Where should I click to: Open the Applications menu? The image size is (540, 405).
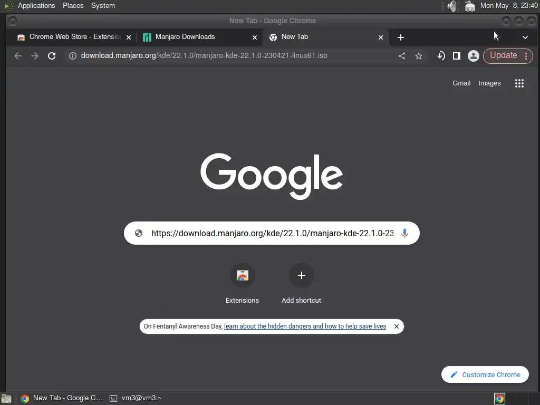(36, 5)
